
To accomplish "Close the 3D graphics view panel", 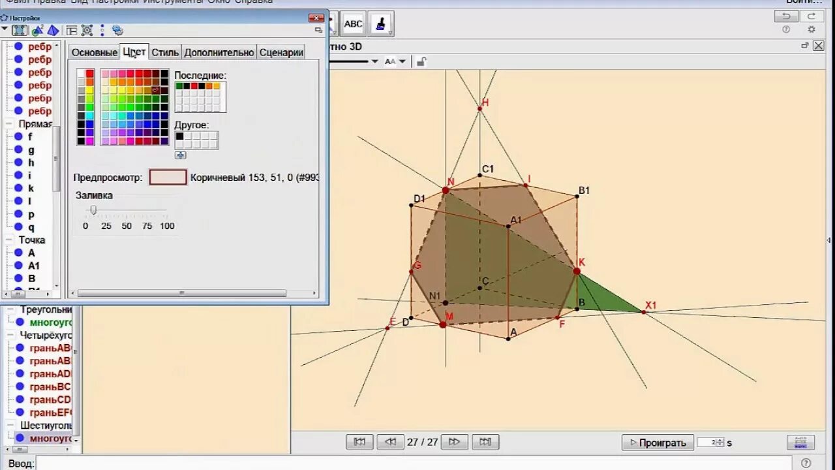I will click(818, 46).
